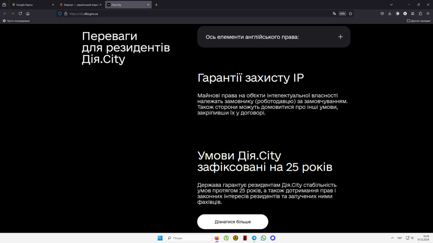
Task: Open the downloads panel
Action: click(390, 13)
